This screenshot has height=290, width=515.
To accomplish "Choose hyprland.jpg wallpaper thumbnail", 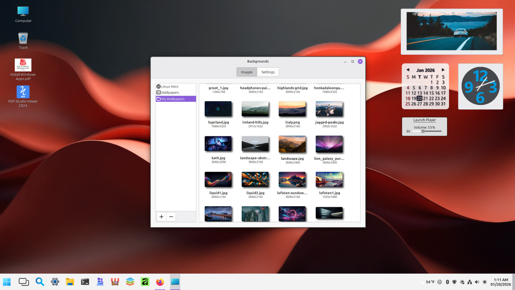I will tap(218, 109).
